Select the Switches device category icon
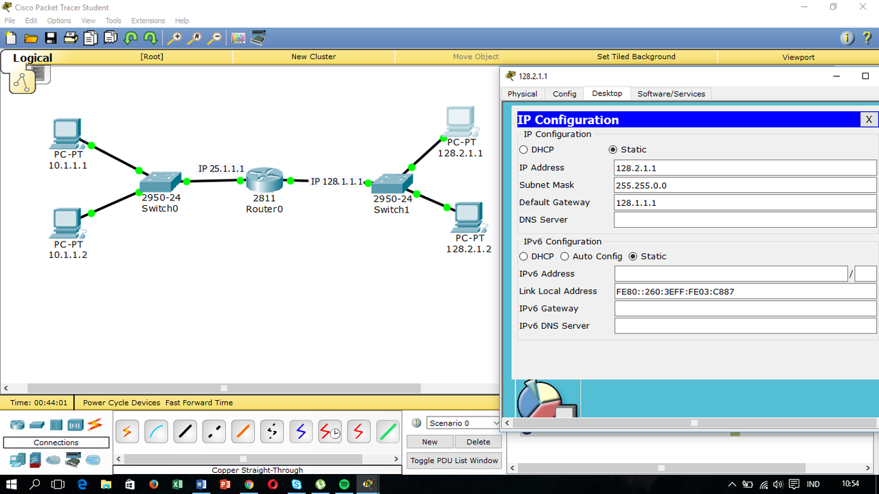879x494 pixels. pyautogui.click(x=36, y=425)
